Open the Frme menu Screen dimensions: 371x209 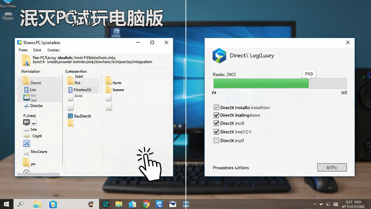coord(23,50)
